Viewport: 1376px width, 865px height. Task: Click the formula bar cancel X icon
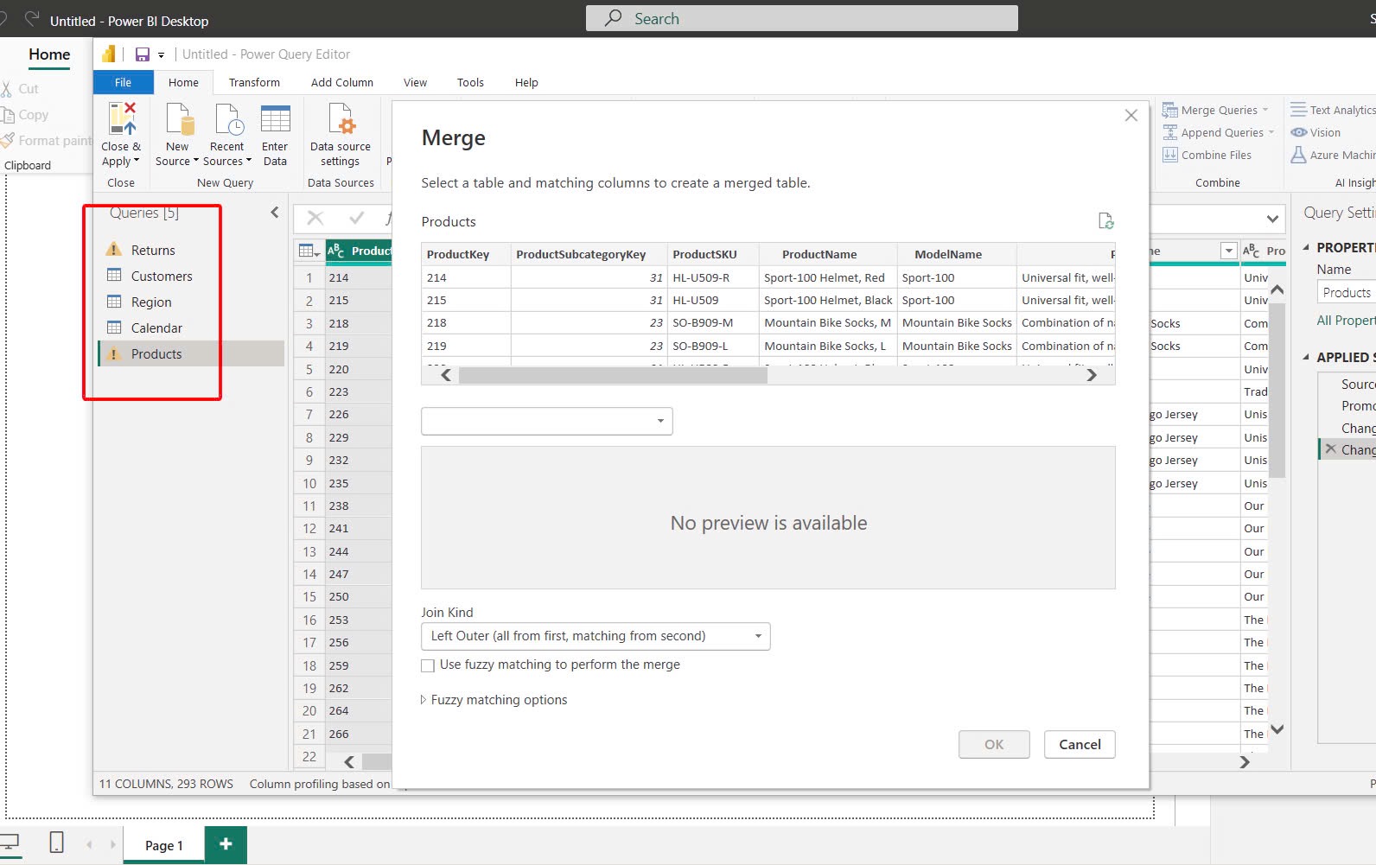[x=315, y=218]
